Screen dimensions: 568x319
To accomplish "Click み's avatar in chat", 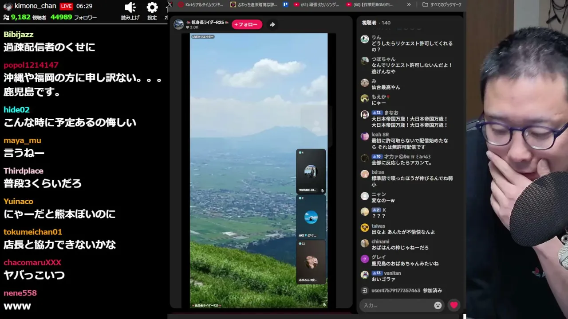I will coord(365,83).
